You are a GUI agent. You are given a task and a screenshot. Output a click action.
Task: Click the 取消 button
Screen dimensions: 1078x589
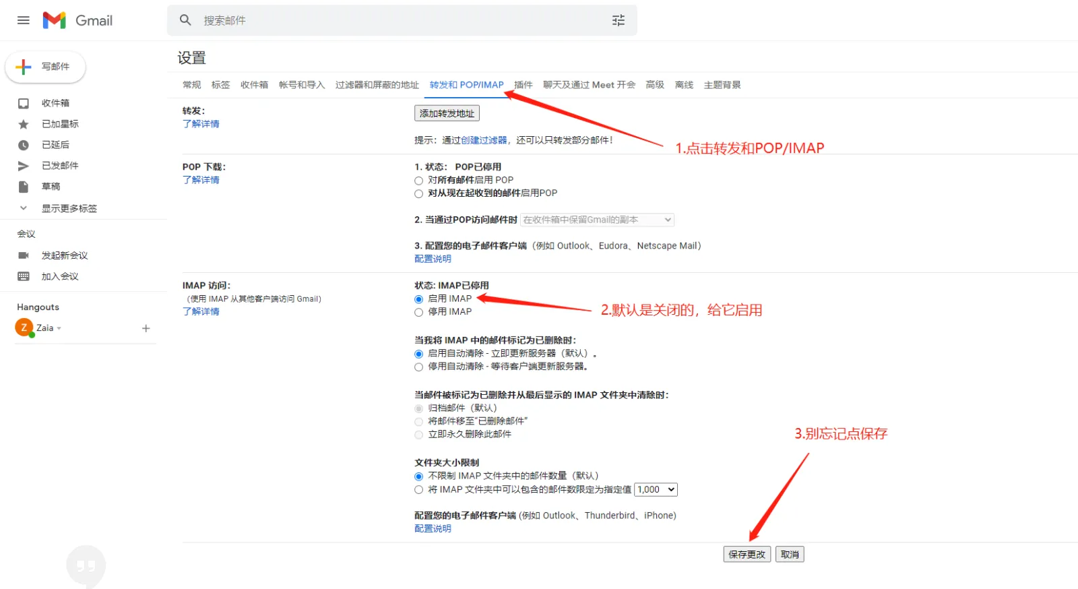click(790, 555)
